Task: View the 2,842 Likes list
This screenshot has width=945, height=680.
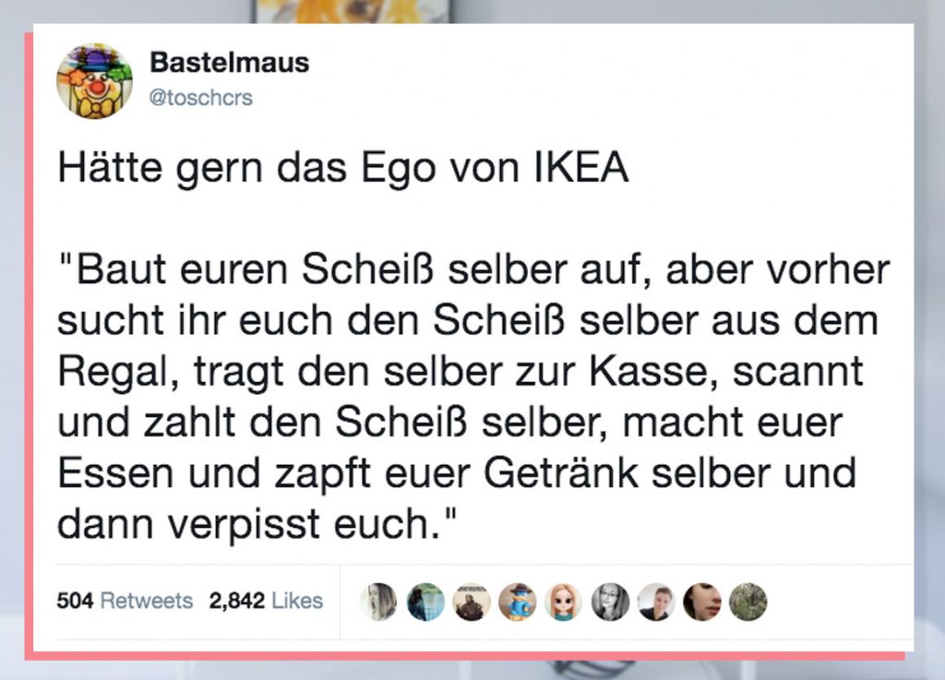Action: [266, 602]
